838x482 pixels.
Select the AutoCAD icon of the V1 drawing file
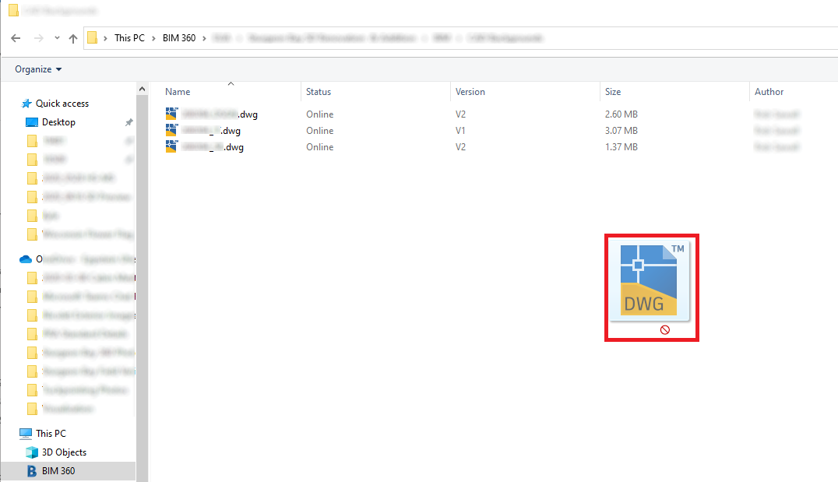click(171, 130)
